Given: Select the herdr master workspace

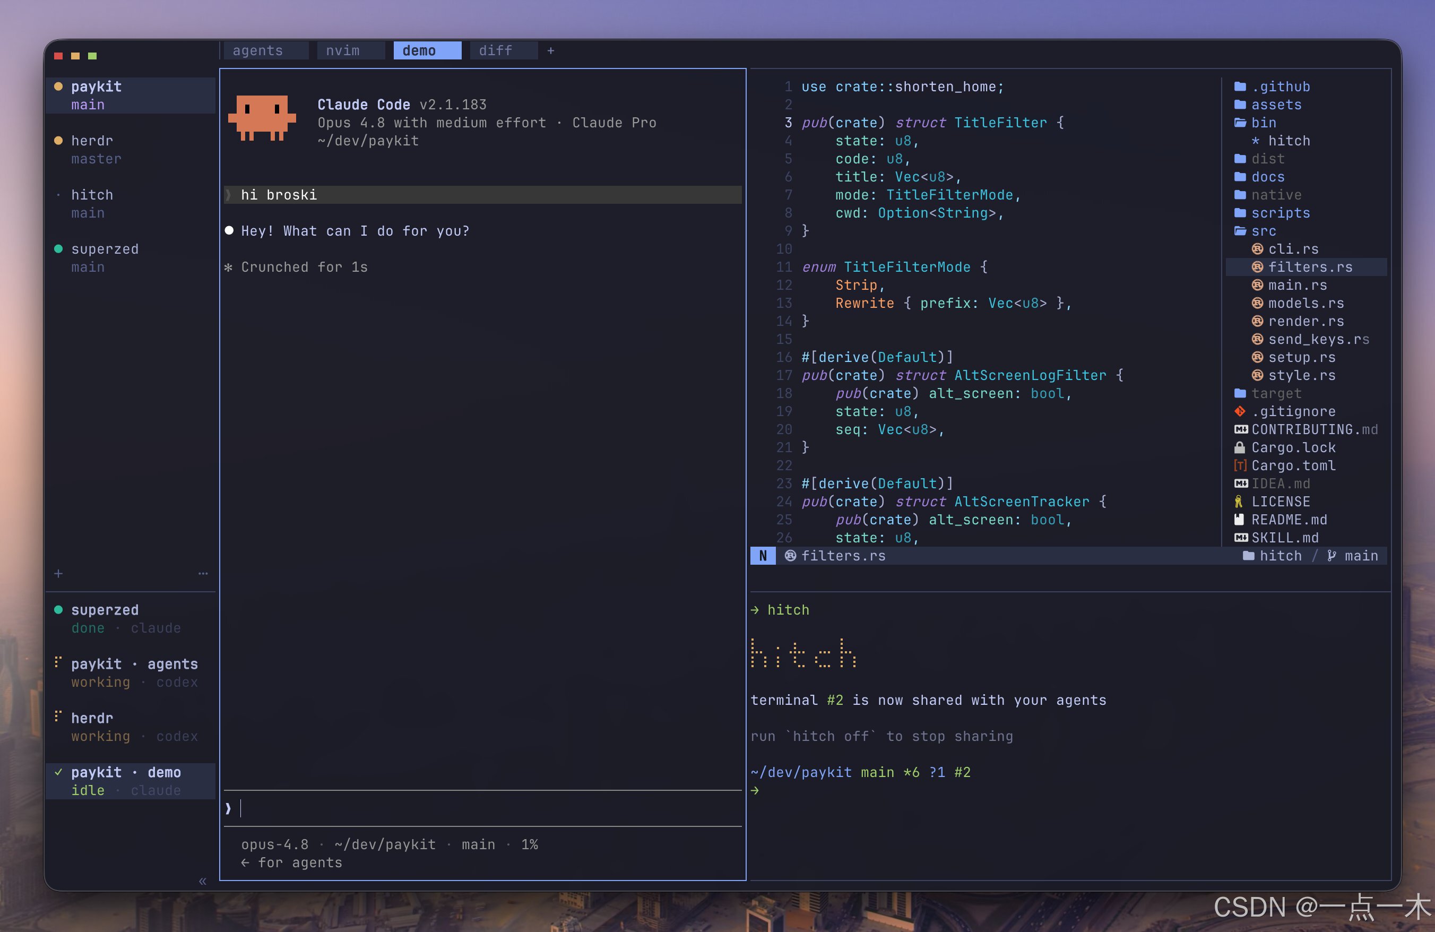Looking at the screenshot, I should coord(130,150).
